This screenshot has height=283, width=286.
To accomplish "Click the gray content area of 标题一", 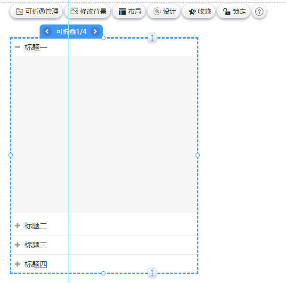I will click(x=104, y=134).
